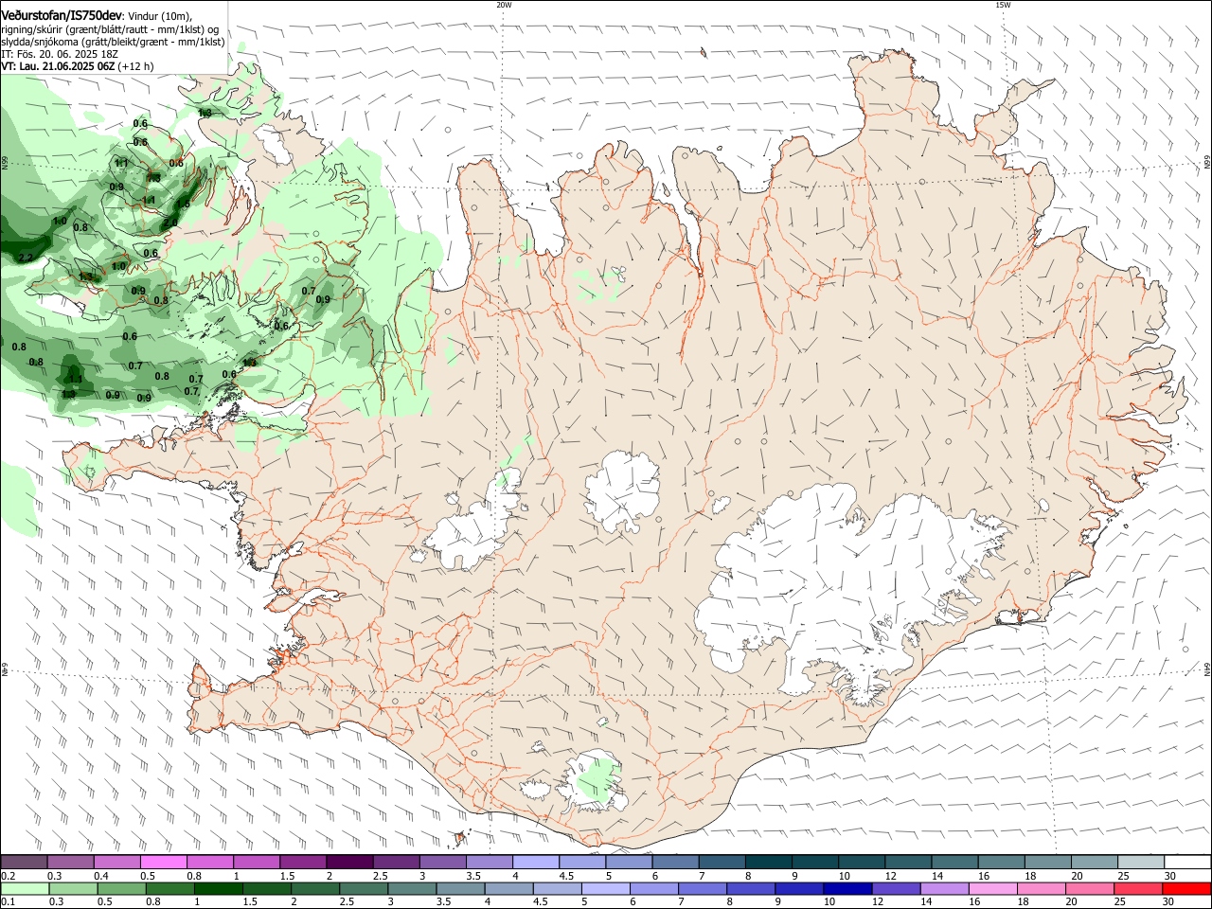Image resolution: width=1212 pixels, height=909 pixels.
Task: Click the 15W longitude label
Action: pos(1003,5)
